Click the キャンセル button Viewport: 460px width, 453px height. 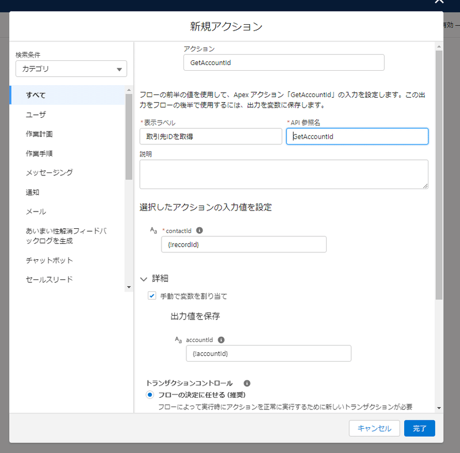[x=374, y=428]
